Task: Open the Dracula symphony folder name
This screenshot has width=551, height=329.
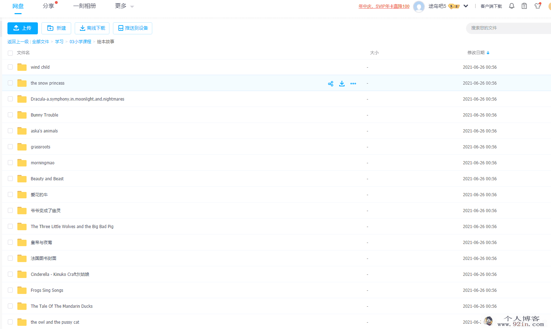Action: pos(78,99)
